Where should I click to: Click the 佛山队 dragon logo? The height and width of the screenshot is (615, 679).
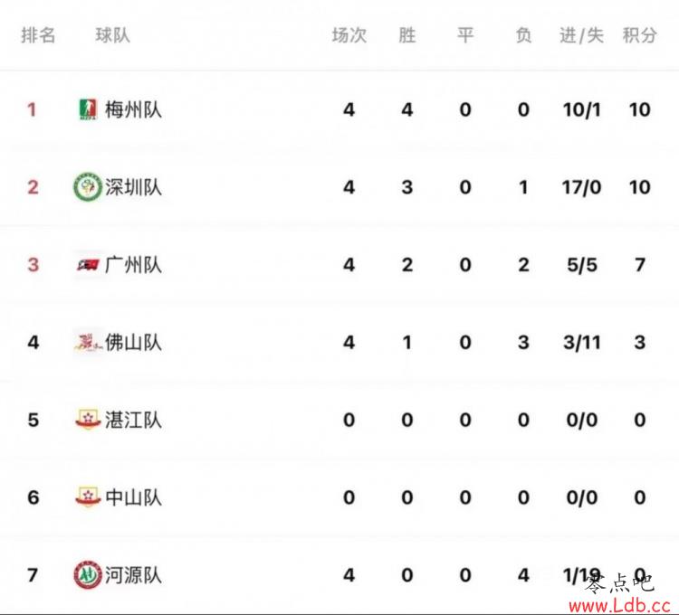point(89,343)
